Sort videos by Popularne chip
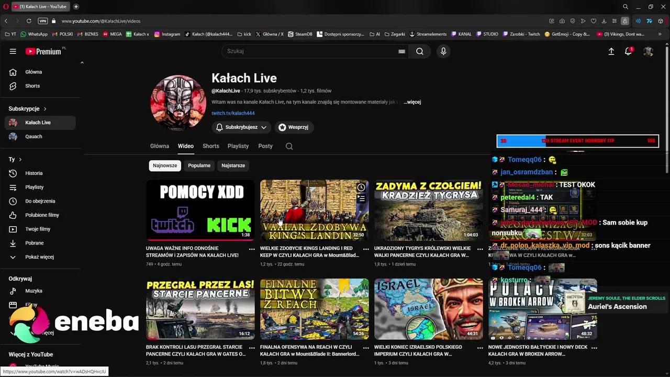The height and width of the screenshot is (377, 670). (199, 165)
